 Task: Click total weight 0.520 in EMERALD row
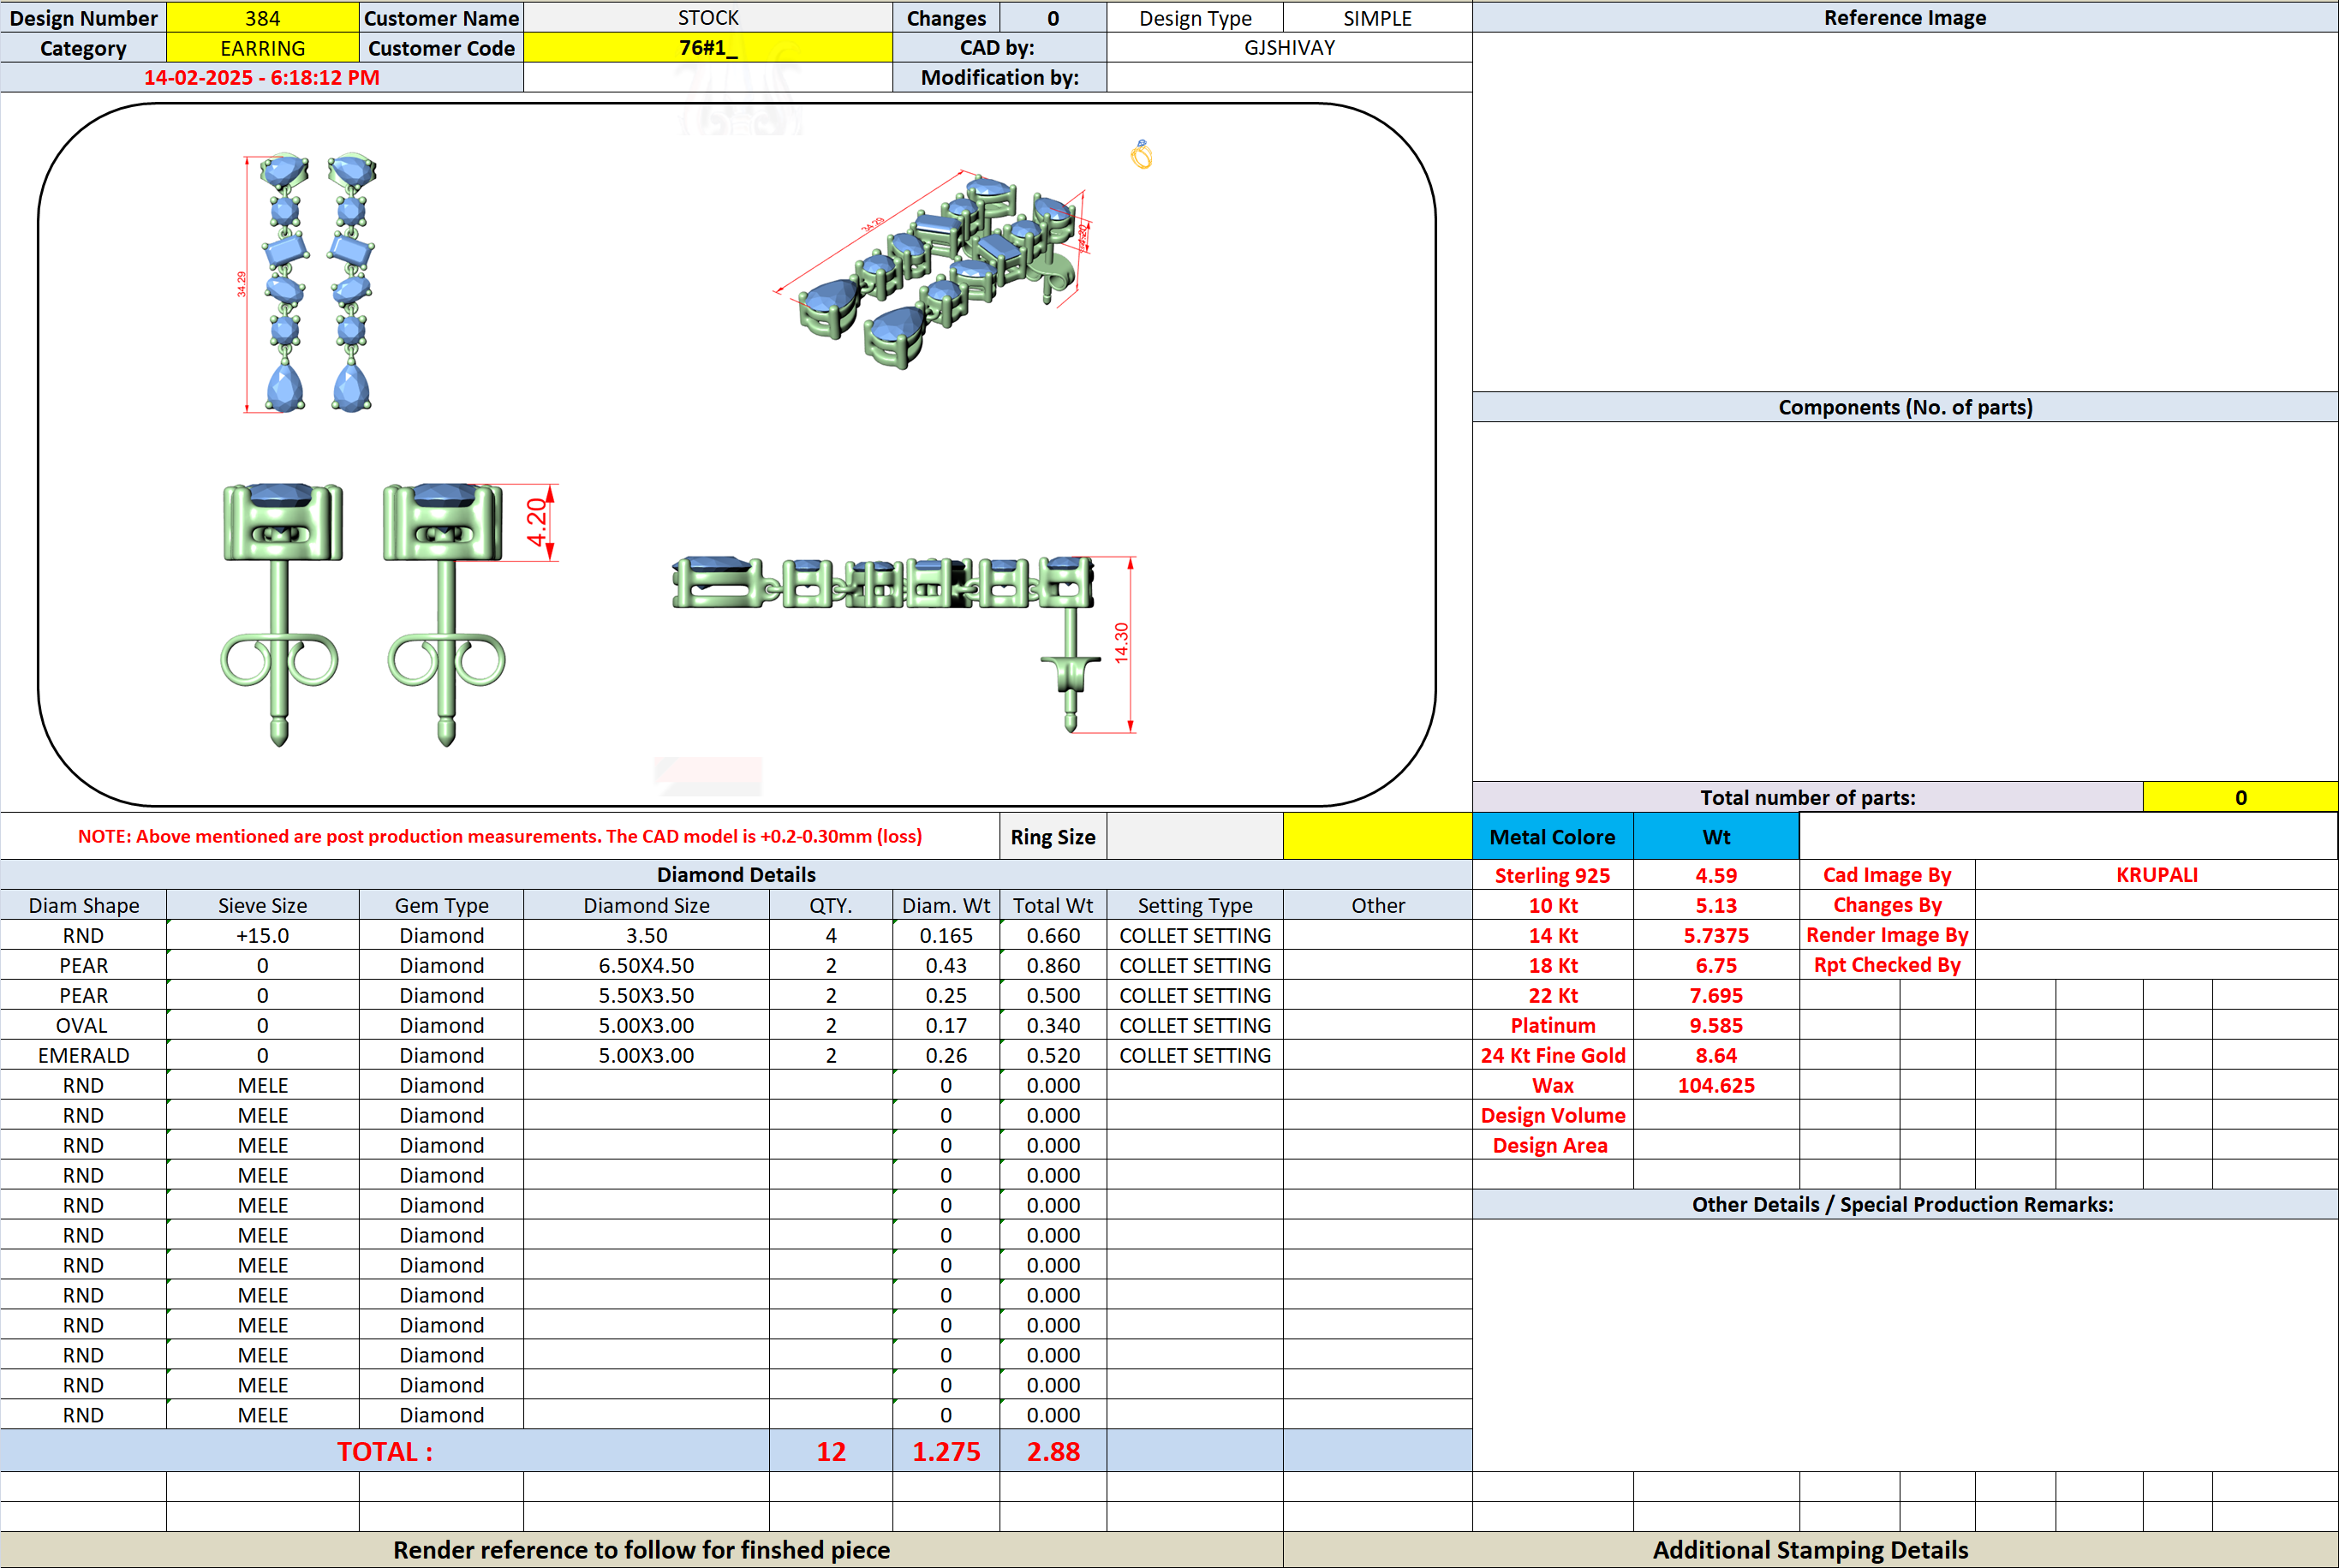(x=1053, y=1055)
